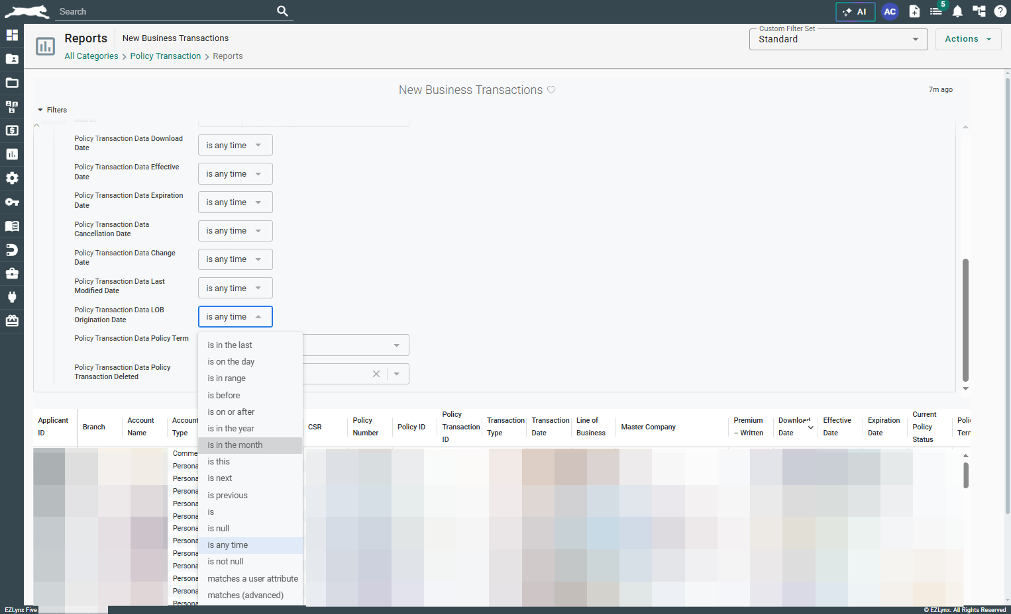The image size is (1011, 614).
Task: Open the task list icon with badge
Action: click(x=937, y=11)
